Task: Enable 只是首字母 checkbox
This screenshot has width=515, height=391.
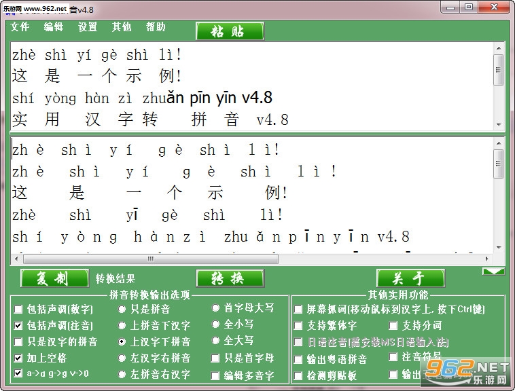Action: point(215,358)
